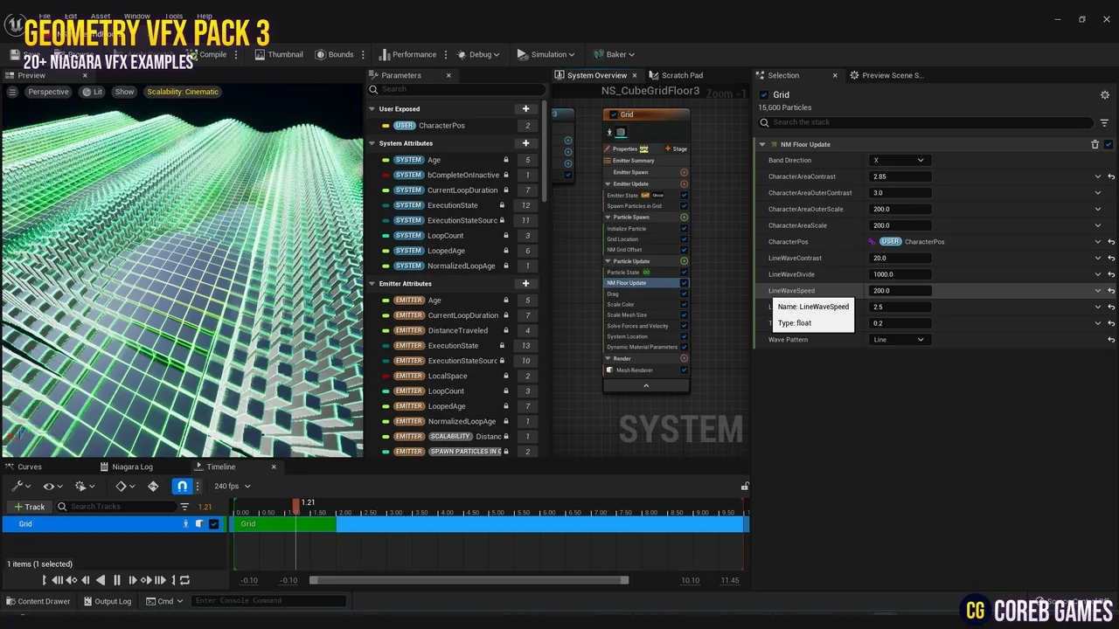The height and width of the screenshot is (629, 1119).
Task: Delete the NM Floor Update module (trash icon)
Action: coord(1095,144)
